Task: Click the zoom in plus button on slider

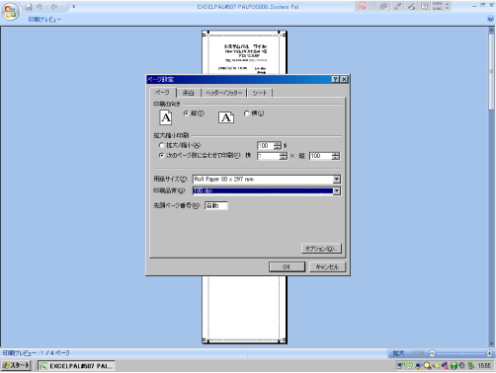Action: click(489, 353)
